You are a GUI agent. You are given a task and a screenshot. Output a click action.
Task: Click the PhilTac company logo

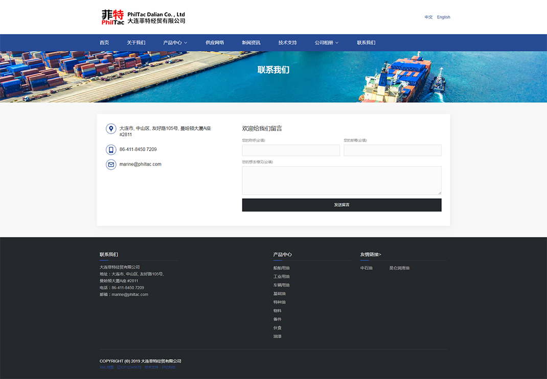[x=143, y=17]
